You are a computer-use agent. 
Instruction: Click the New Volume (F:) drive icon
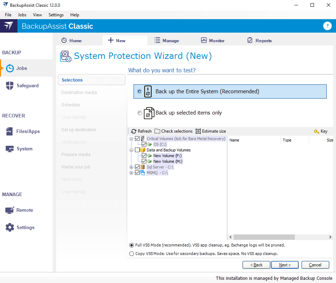coord(150,156)
